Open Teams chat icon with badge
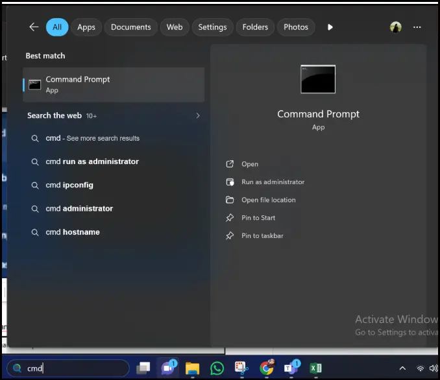This screenshot has height=380, width=440. tap(168, 367)
